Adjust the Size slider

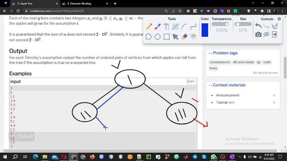[243, 24]
